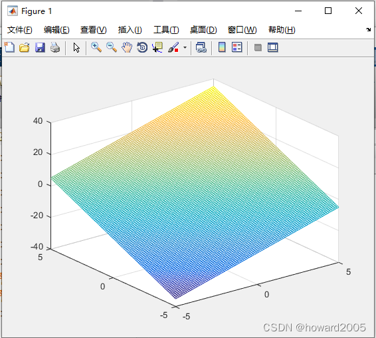Activate the Brush data tool
The image size is (376, 338).
173,47
